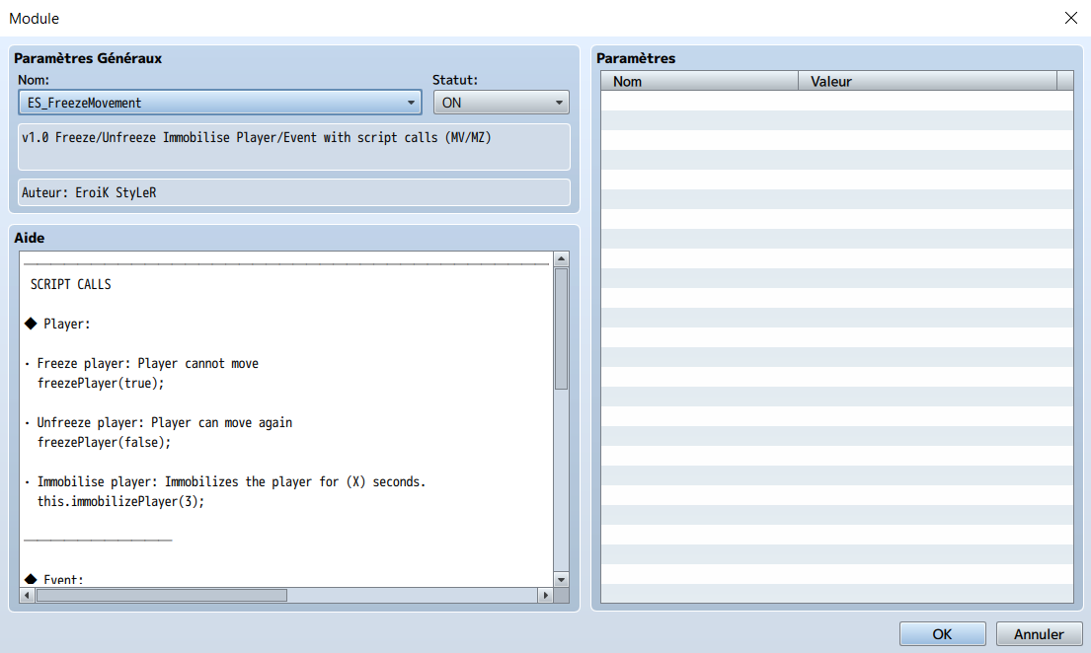Sort parameters by the Nom column header
This screenshot has height=653, width=1091.
(x=699, y=81)
